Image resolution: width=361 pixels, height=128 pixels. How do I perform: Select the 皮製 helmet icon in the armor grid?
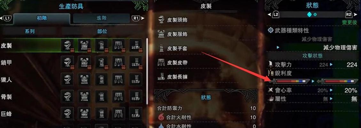point(67,45)
